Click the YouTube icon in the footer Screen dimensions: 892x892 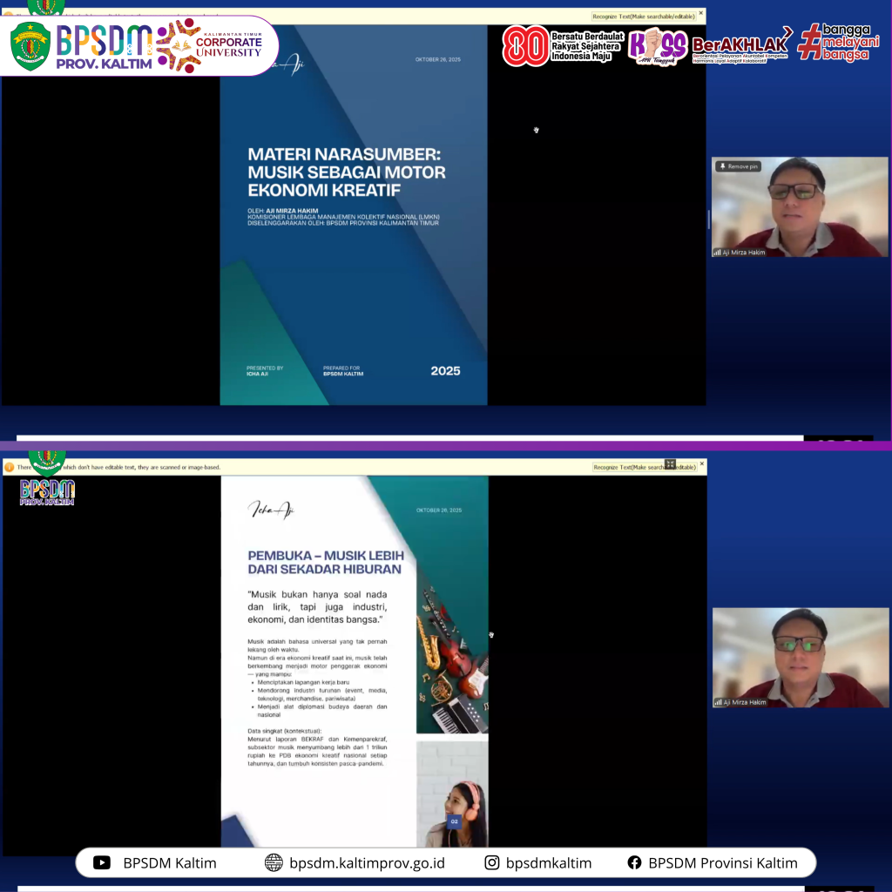[x=102, y=862]
